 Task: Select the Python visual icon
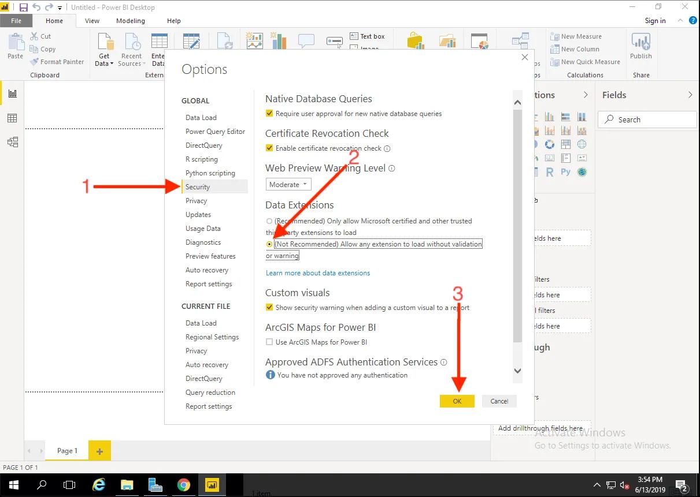click(x=565, y=172)
